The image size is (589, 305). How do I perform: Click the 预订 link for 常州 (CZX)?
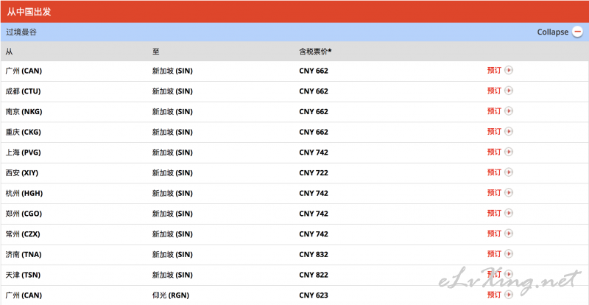494,234
